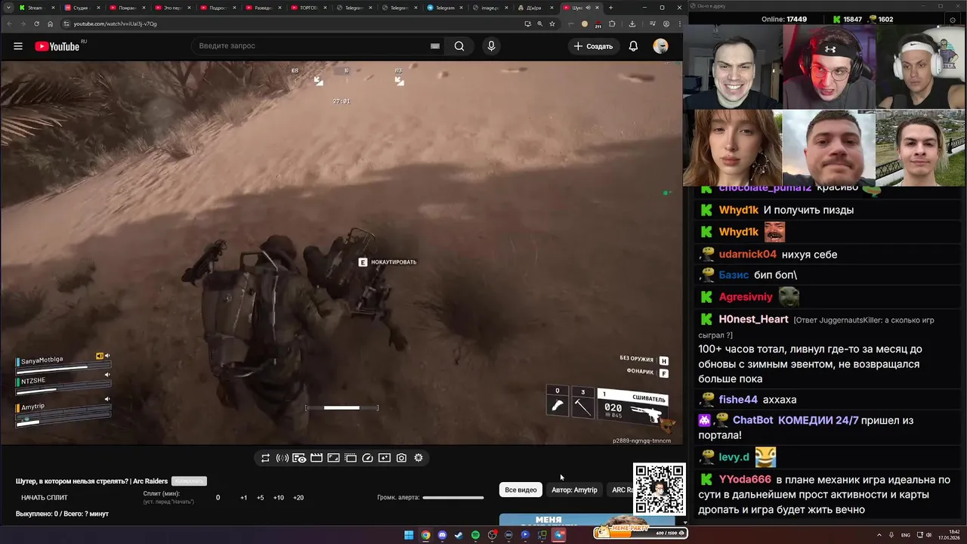This screenshot has width=967, height=544.
Task: Mute the active YouTube tab via its speaker icon
Action: click(589, 8)
